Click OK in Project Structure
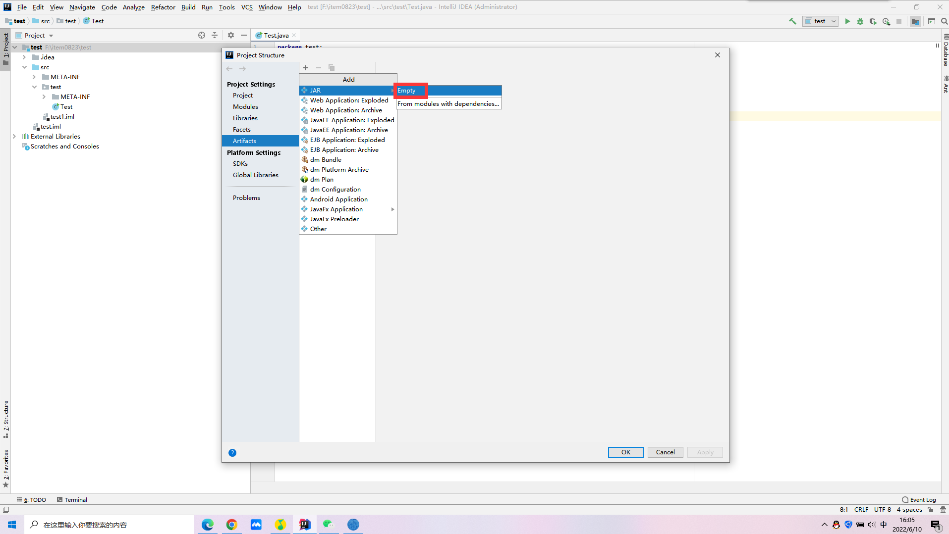The width and height of the screenshot is (949, 534). click(x=625, y=452)
